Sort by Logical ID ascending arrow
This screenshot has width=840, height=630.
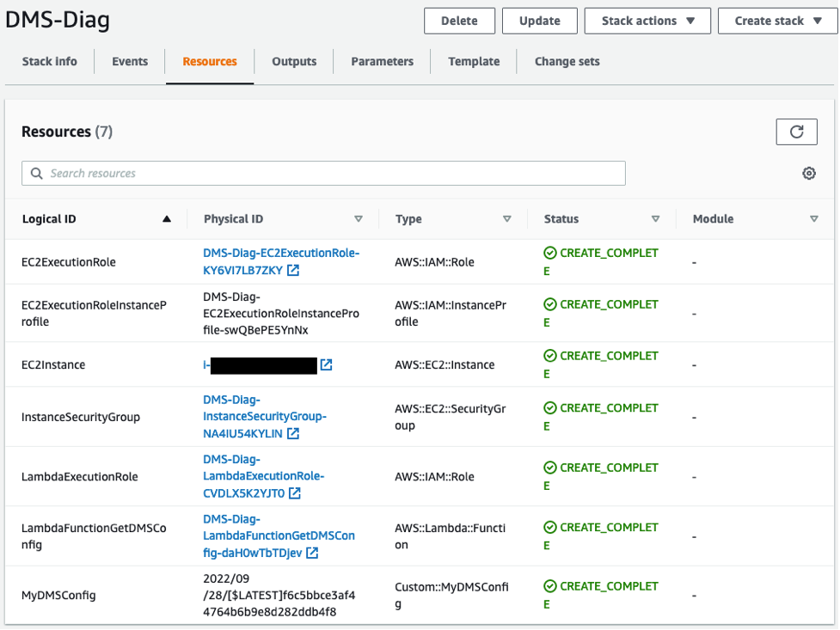[167, 218]
